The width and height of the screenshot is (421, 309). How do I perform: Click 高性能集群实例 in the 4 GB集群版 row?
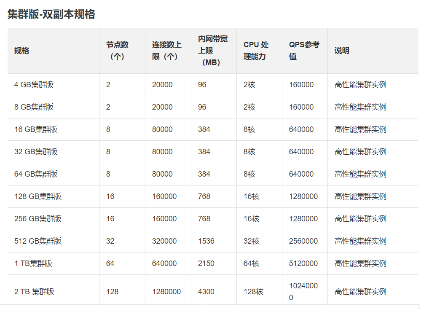360,85
